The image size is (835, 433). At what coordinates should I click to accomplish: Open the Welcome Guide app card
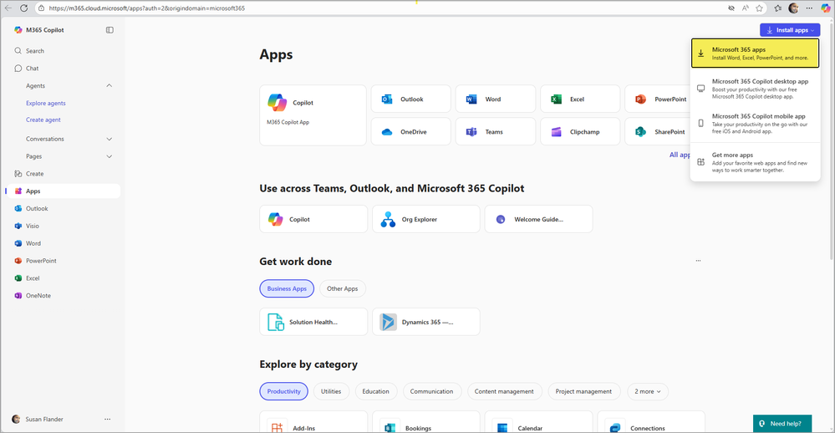[538, 219]
